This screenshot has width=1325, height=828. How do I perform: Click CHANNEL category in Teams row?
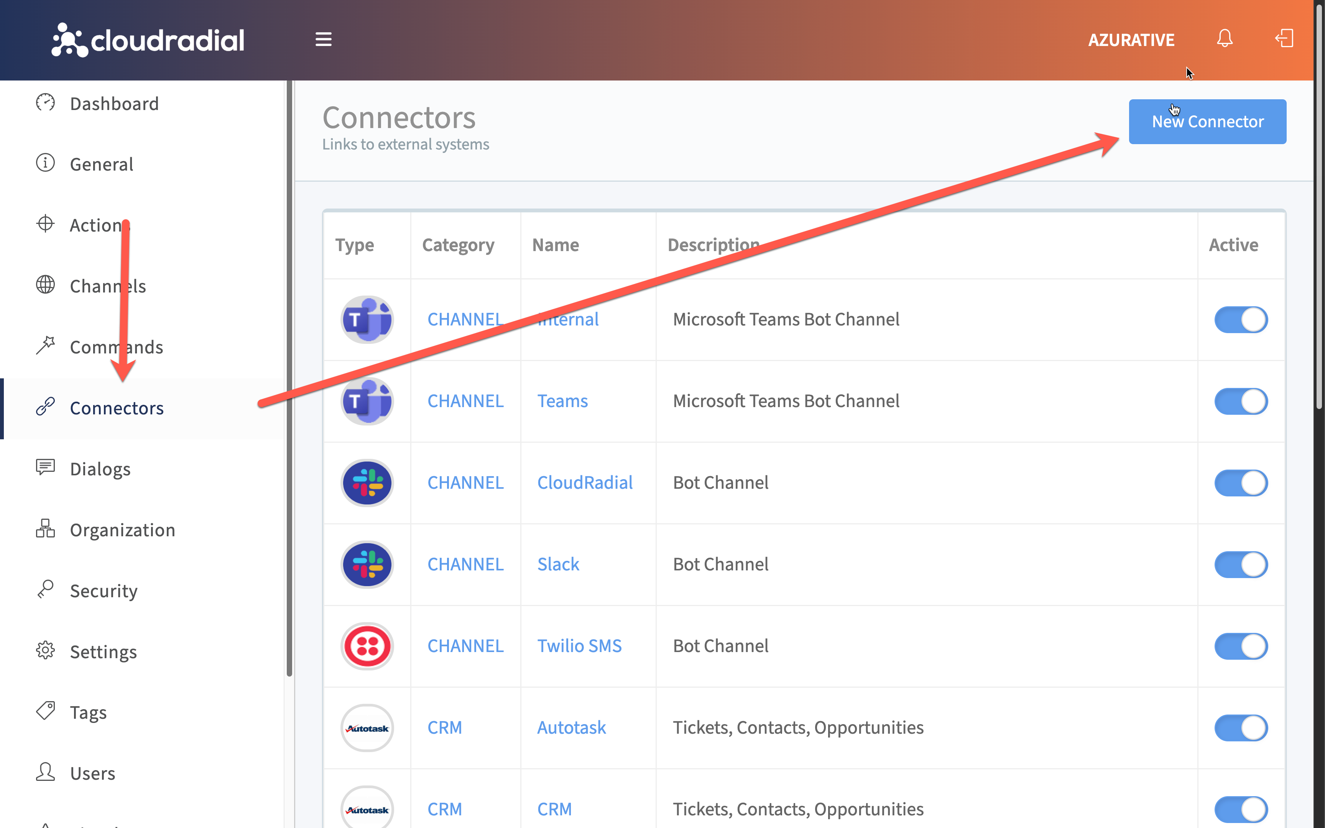tap(465, 401)
